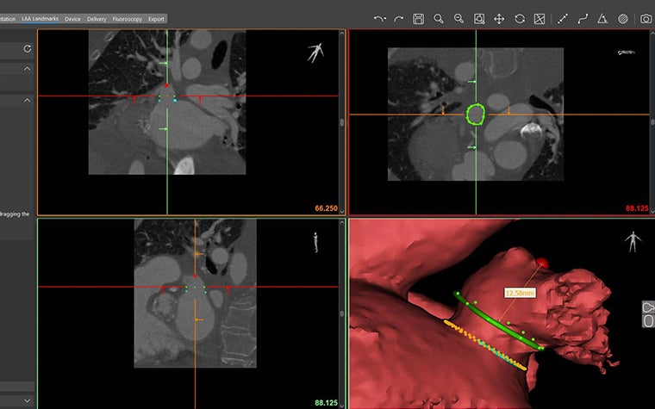Click the upper appendage icon on 3D view edge
655x409 pixels.
pyautogui.click(x=648, y=307)
